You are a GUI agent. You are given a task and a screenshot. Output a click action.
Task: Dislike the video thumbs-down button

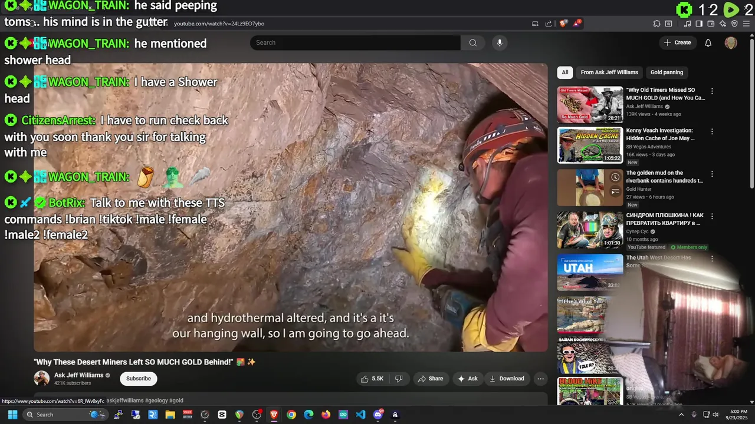(x=399, y=379)
